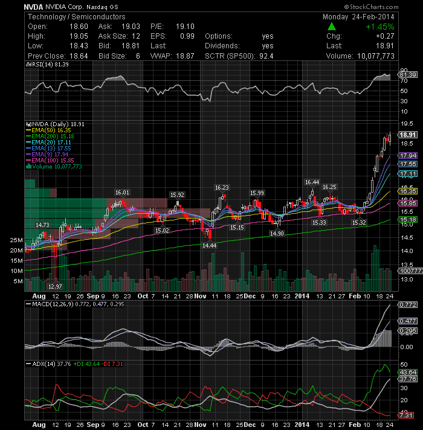Click the MACD histogram 0.295 axis tag

[408, 331]
